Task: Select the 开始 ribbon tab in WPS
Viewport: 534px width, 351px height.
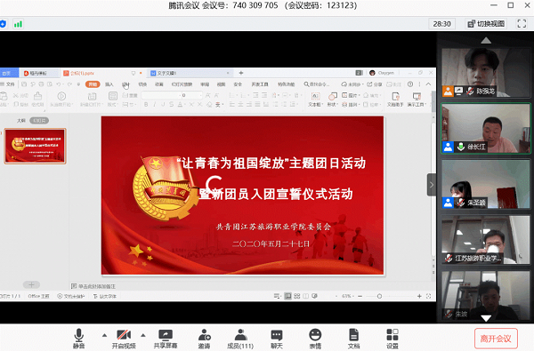Action: [93, 84]
